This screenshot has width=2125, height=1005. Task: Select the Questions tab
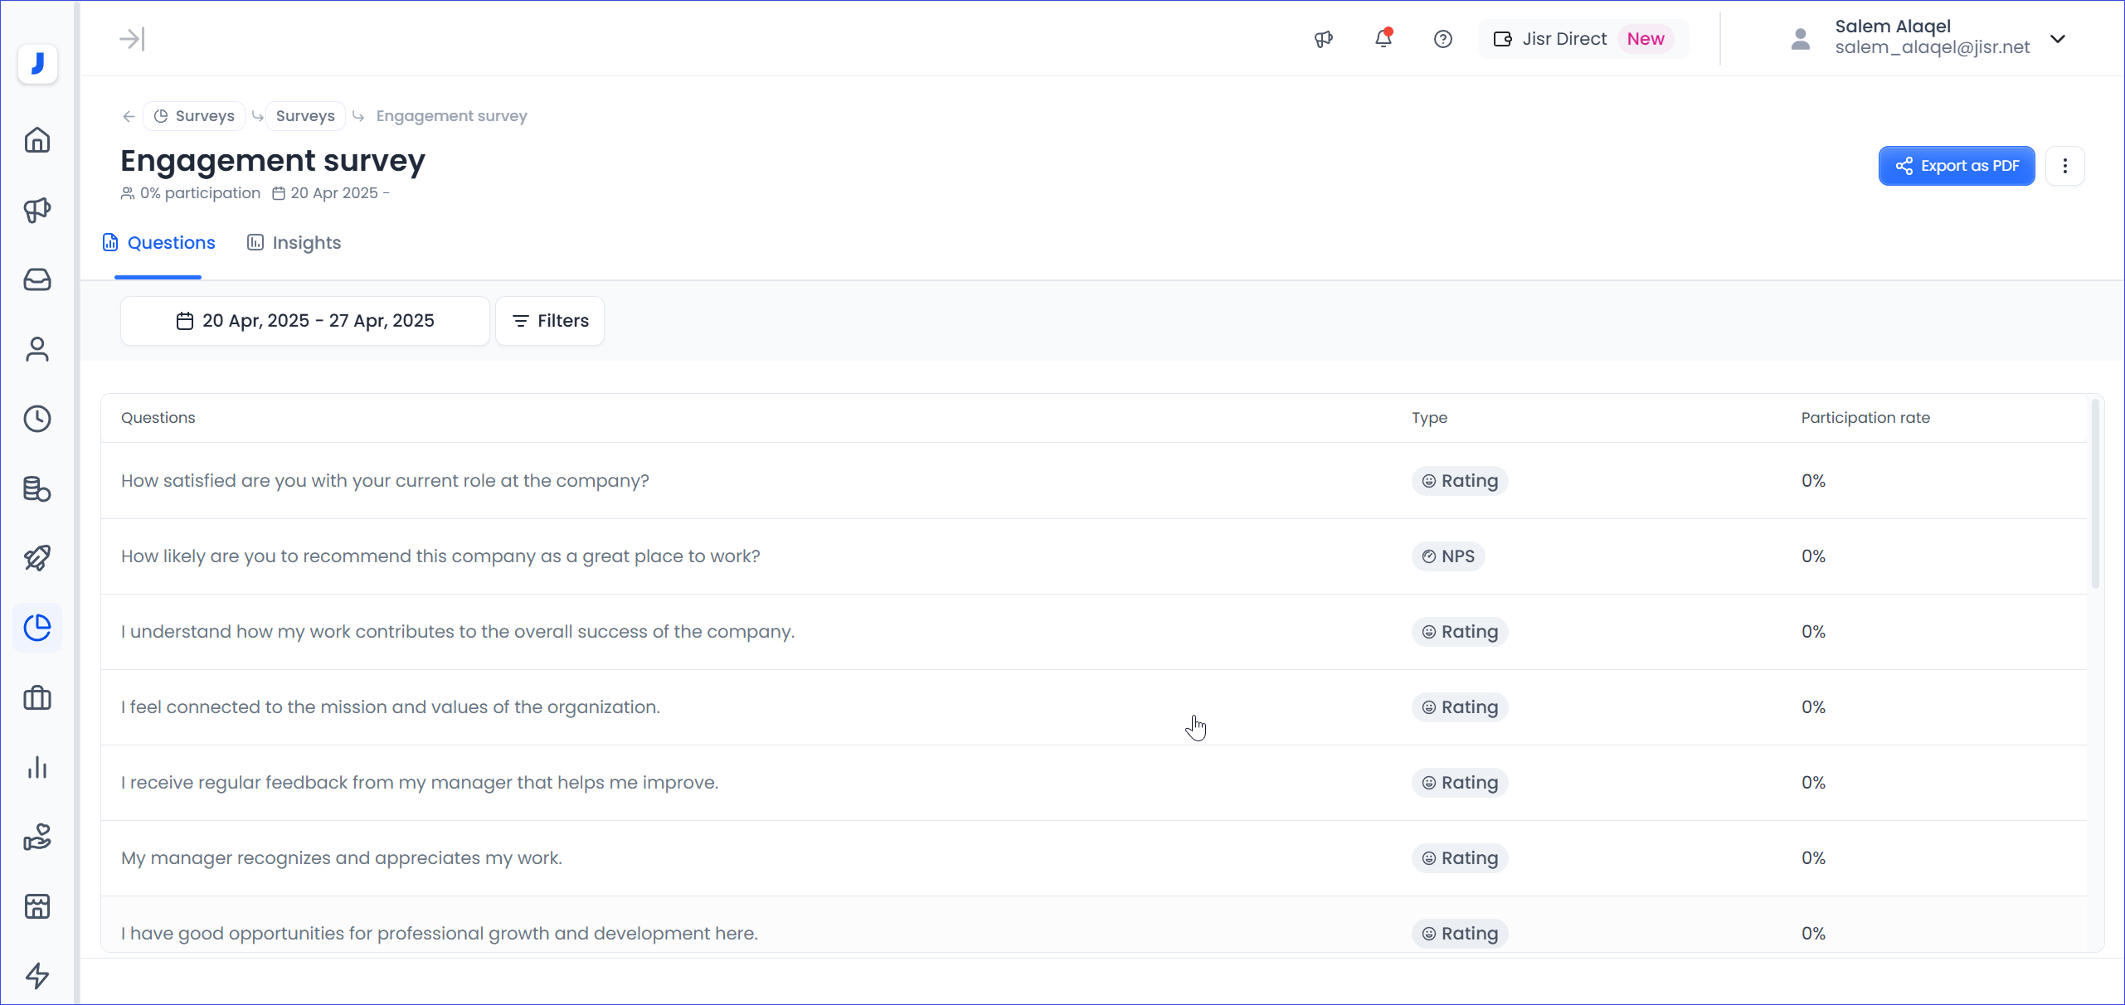point(159,243)
